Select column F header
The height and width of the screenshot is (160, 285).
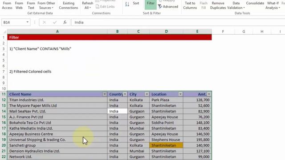coord(223,32)
